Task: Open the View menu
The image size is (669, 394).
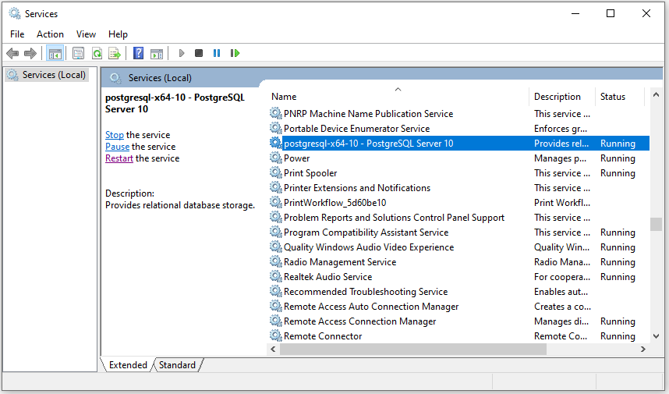Action: pyautogui.click(x=86, y=34)
